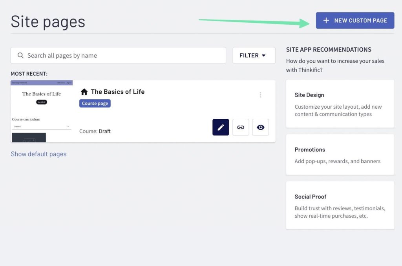Click the copy link chain icon
The width and height of the screenshot is (402, 266).
point(241,128)
